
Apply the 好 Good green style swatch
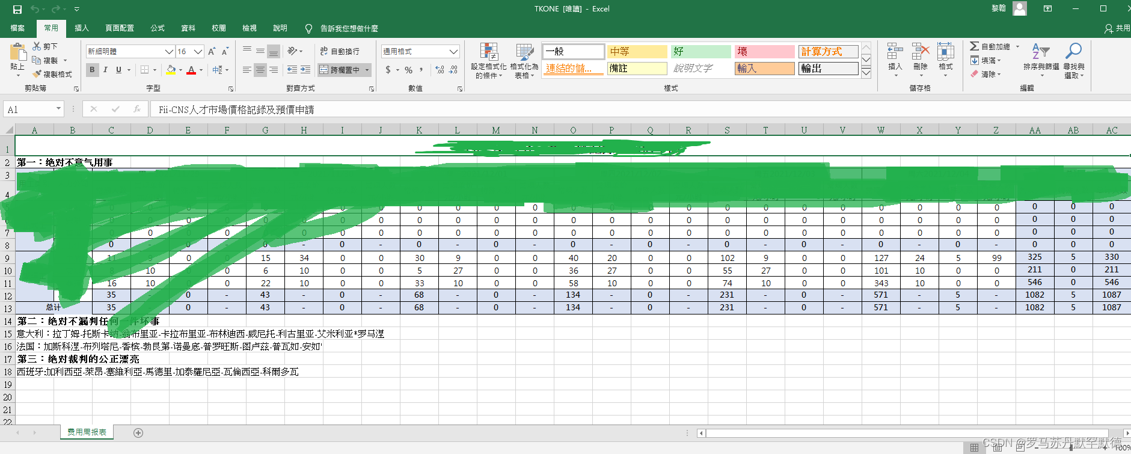(x=701, y=52)
